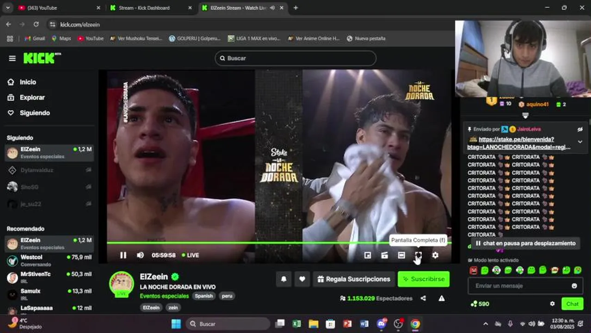The height and width of the screenshot is (333, 591).
Task: Open the Maps bookmark
Action: coord(61,38)
